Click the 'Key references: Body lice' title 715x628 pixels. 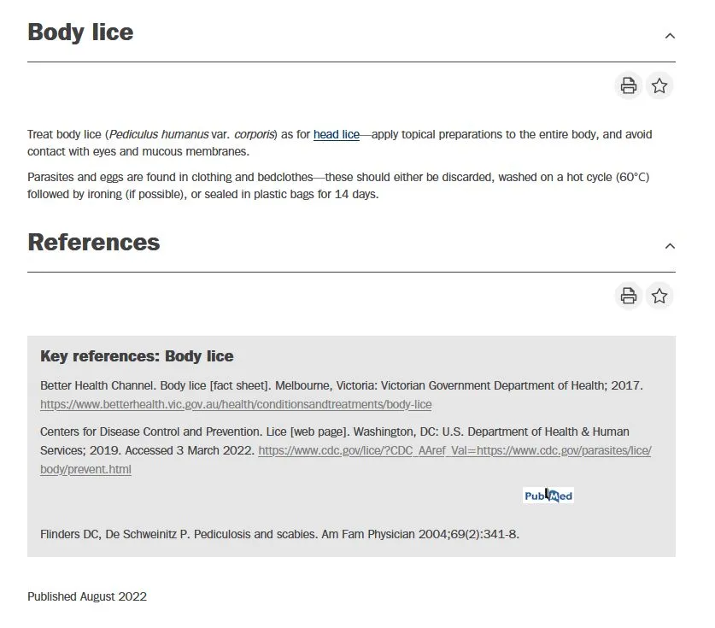[137, 356]
